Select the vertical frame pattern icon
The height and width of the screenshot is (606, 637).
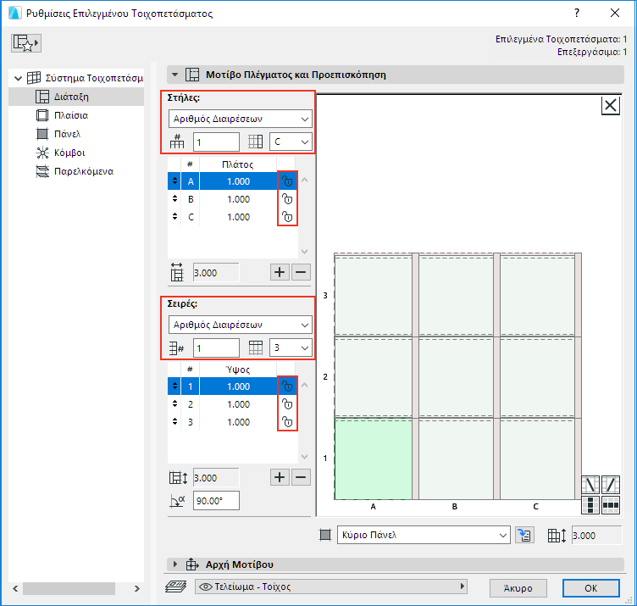(x=590, y=505)
